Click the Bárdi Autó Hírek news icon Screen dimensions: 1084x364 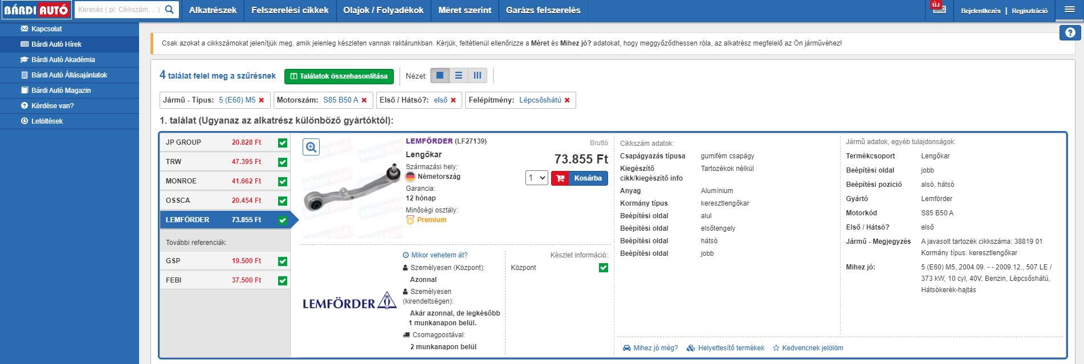click(24, 44)
